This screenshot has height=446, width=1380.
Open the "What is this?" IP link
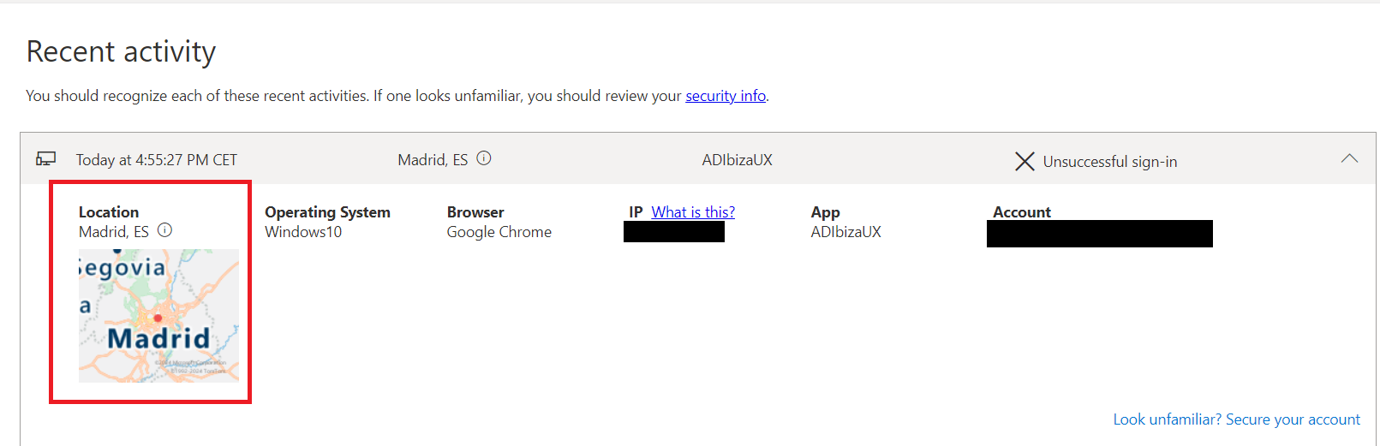pyautogui.click(x=693, y=212)
